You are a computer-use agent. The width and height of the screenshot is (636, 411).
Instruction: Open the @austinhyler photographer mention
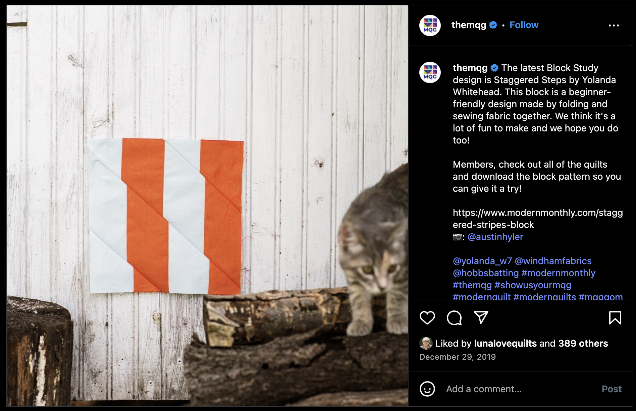coord(495,237)
